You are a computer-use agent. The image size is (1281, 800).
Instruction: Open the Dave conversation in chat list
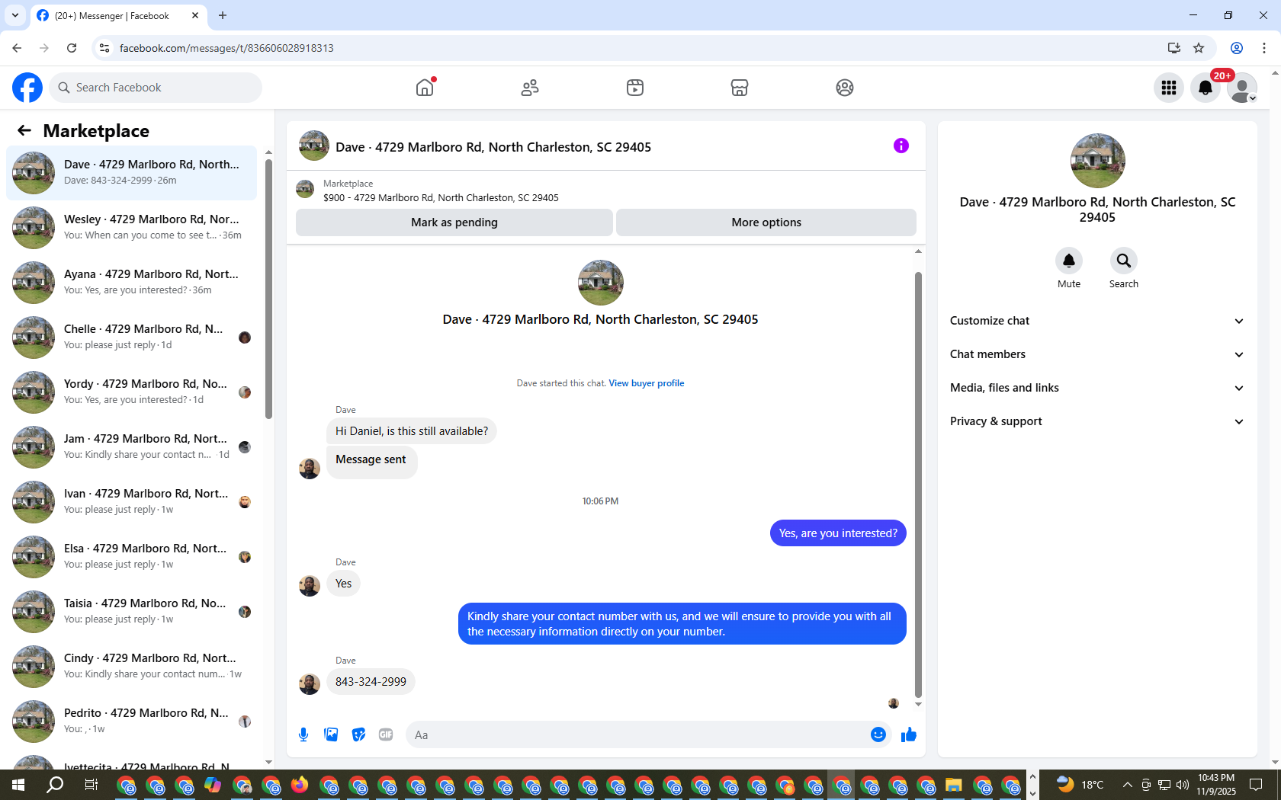(x=132, y=173)
